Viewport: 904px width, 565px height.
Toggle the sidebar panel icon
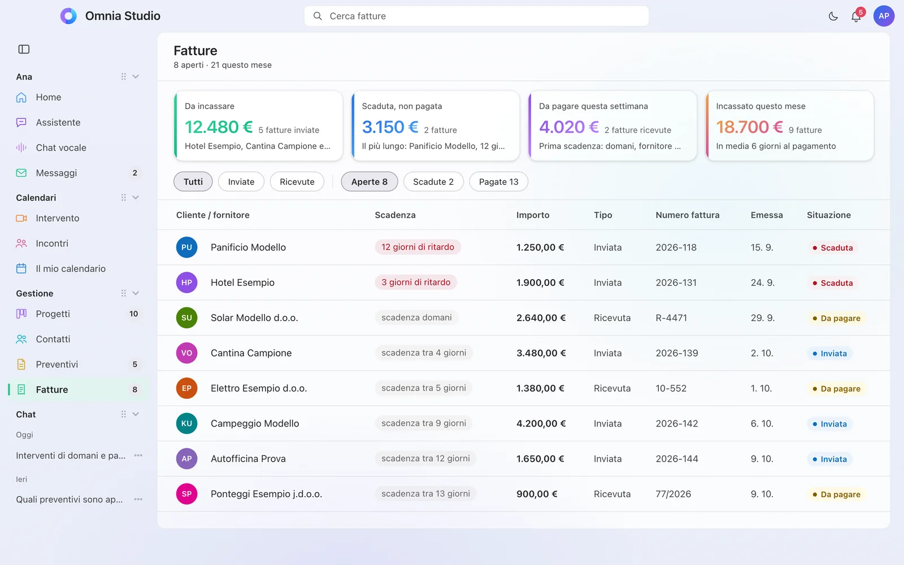(x=24, y=49)
